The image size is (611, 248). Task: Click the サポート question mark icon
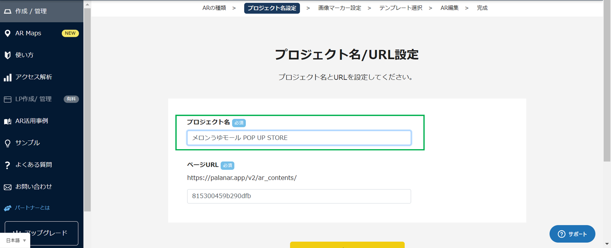562,234
